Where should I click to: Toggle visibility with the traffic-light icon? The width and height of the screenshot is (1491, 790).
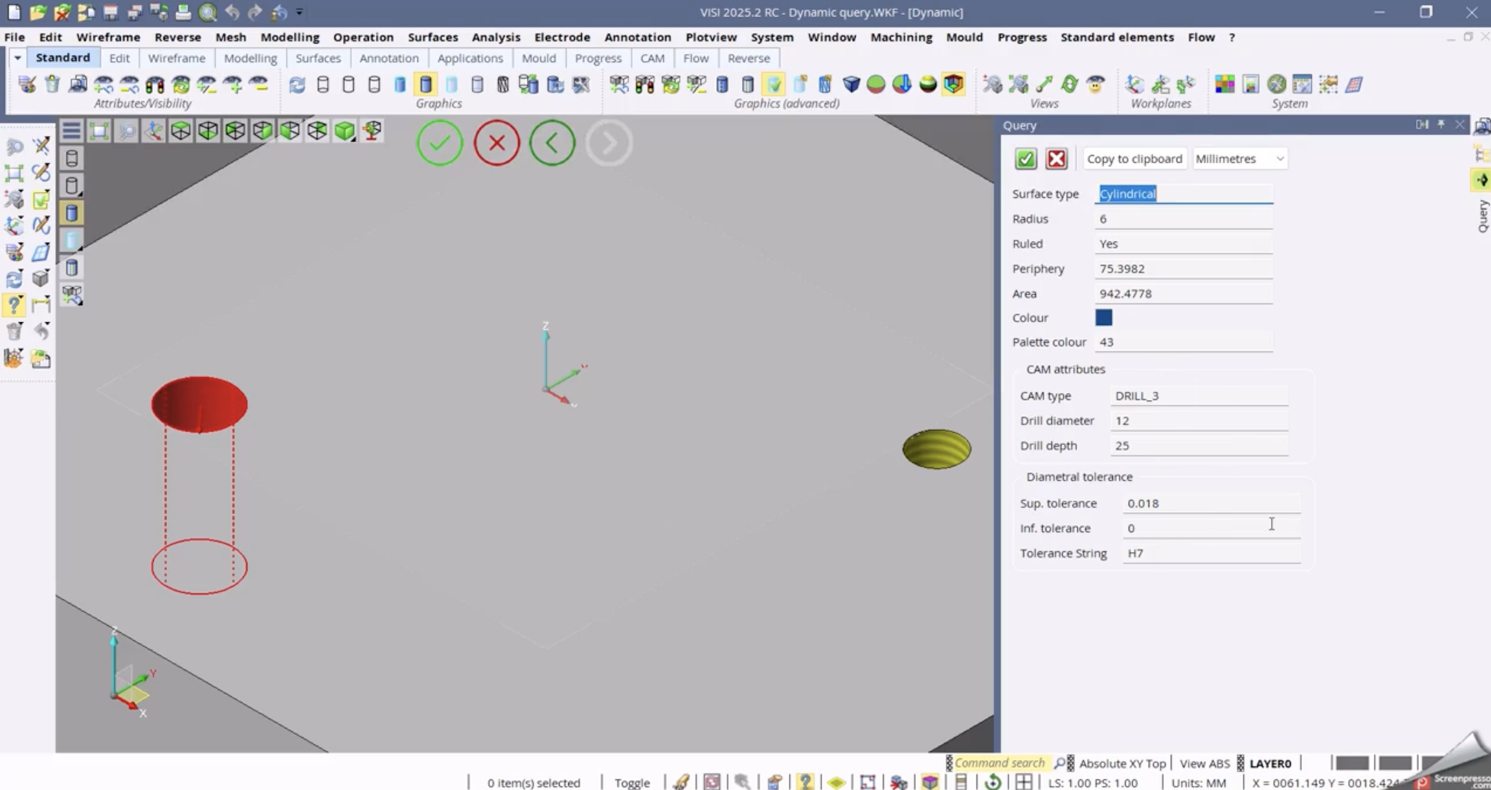tap(154, 84)
